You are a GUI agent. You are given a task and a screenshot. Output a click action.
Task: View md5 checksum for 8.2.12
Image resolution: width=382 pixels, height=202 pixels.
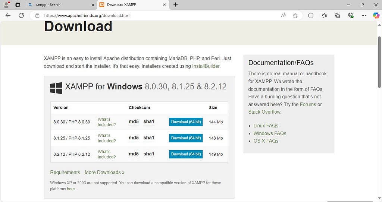tap(134, 154)
